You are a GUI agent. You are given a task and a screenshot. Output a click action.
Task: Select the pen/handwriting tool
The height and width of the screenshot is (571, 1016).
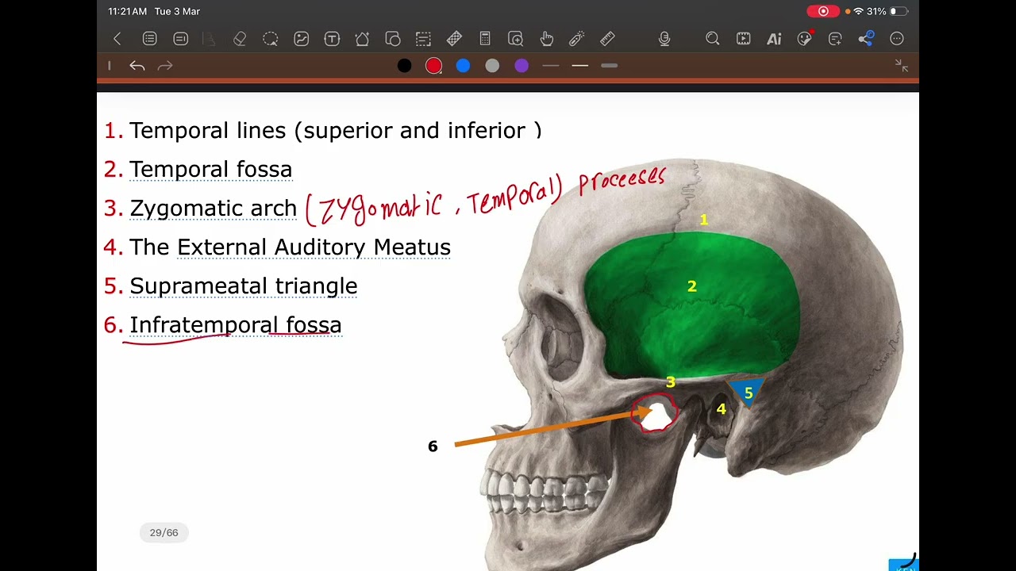(210, 39)
